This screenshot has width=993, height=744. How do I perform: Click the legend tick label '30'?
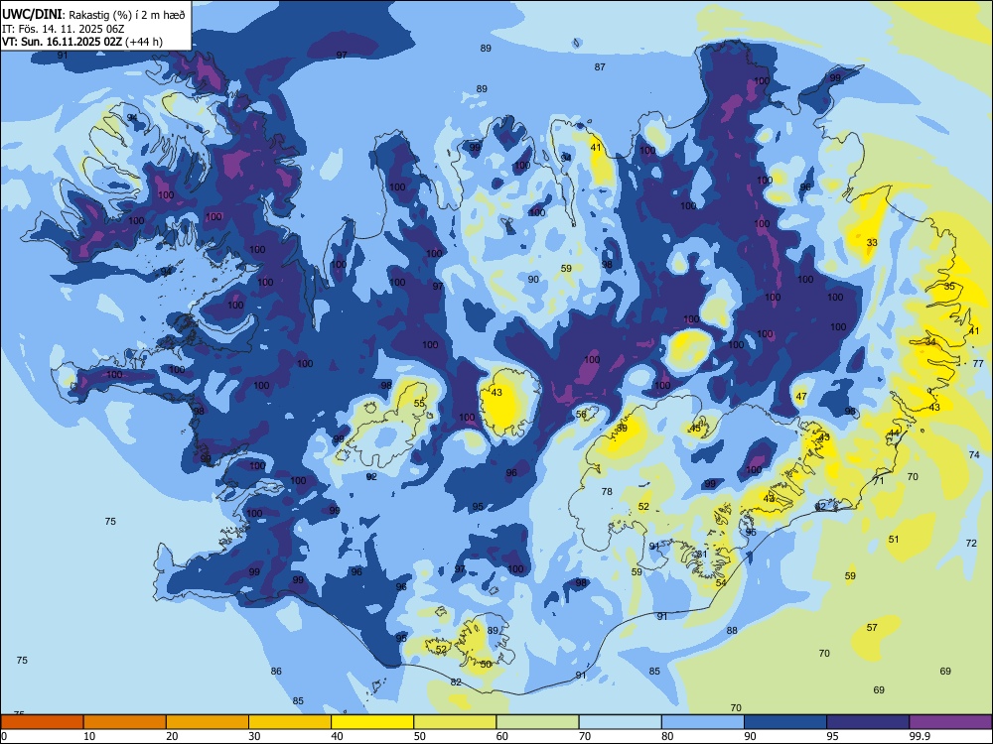(254, 736)
